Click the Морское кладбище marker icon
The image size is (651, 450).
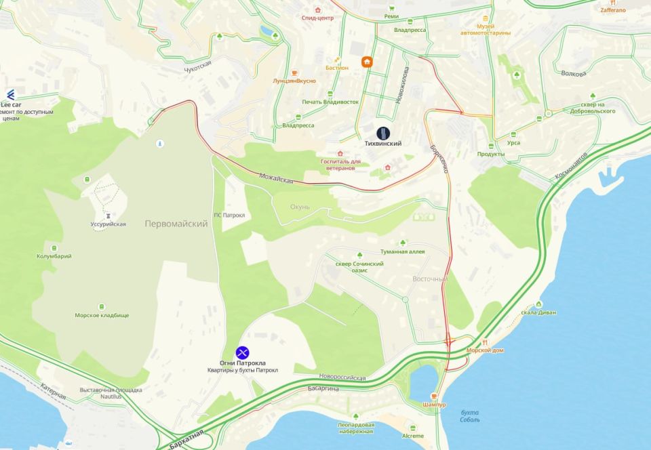101,307
